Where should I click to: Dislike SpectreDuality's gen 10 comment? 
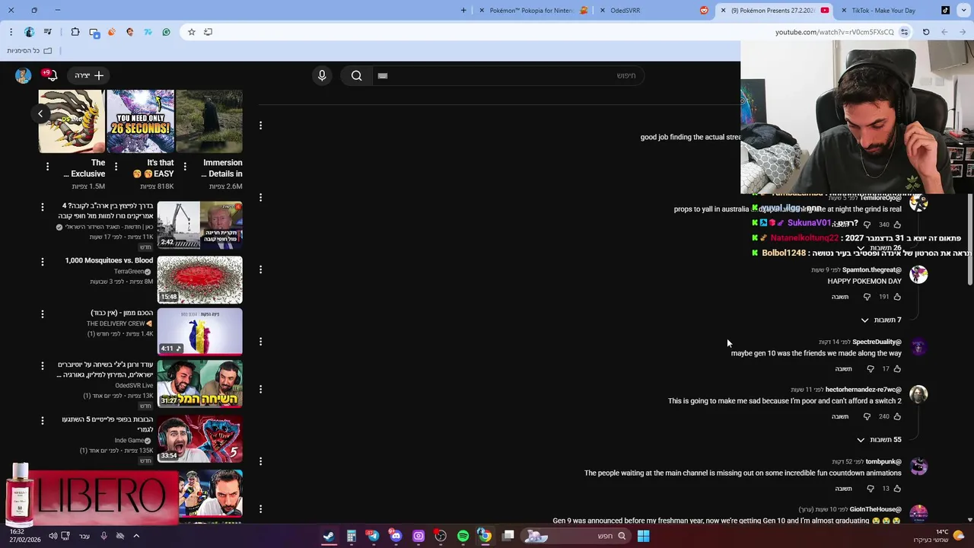point(871,369)
